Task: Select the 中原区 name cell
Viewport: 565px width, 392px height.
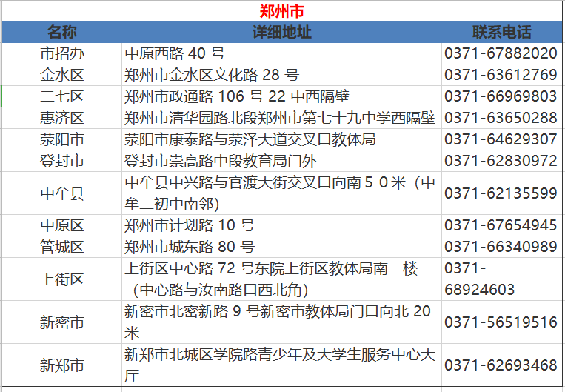Action: (62, 225)
